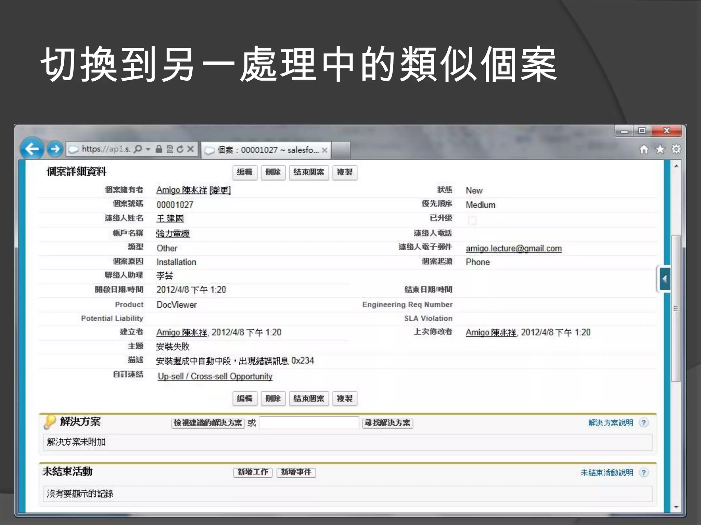This screenshot has height=525, width=701.
Task: Click scrollbar down arrow
Action: pos(676,507)
